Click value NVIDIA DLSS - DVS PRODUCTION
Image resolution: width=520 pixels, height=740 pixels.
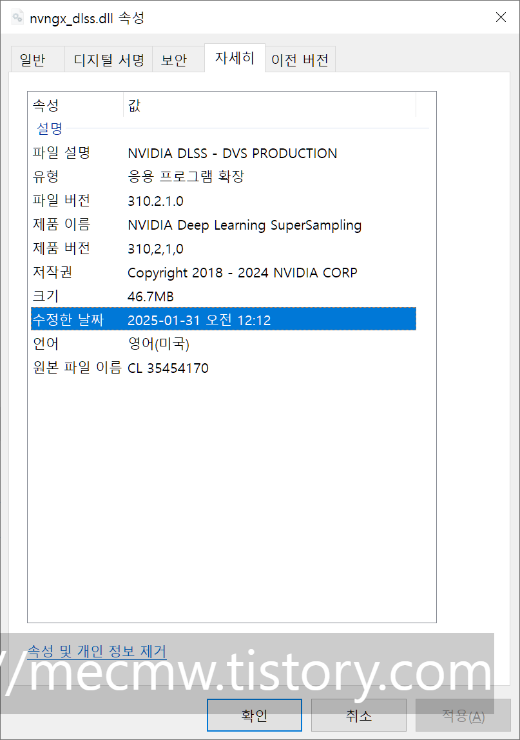pos(233,154)
